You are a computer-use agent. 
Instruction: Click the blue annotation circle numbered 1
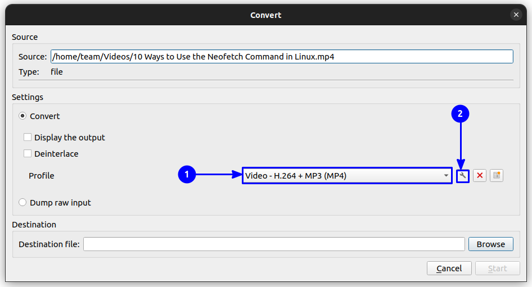coord(186,175)
